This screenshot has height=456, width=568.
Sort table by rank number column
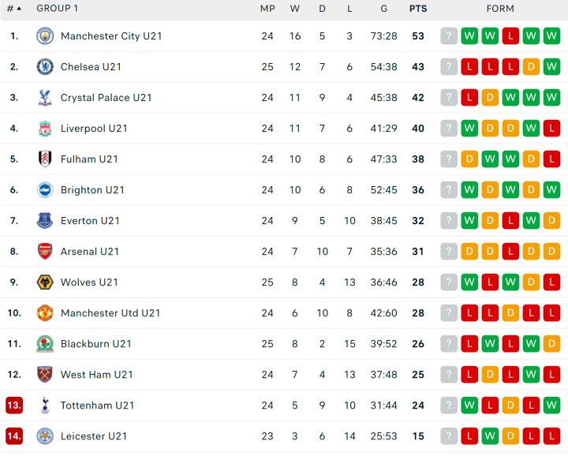point(13,9)
